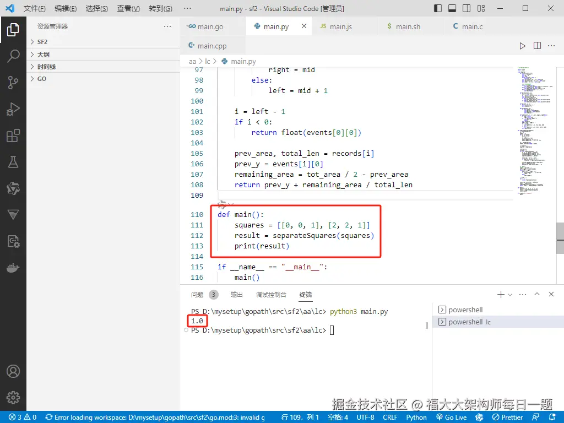Screen dimensions: 564x423
Task: Expand the GO section
Action: (x=103, y=79)
